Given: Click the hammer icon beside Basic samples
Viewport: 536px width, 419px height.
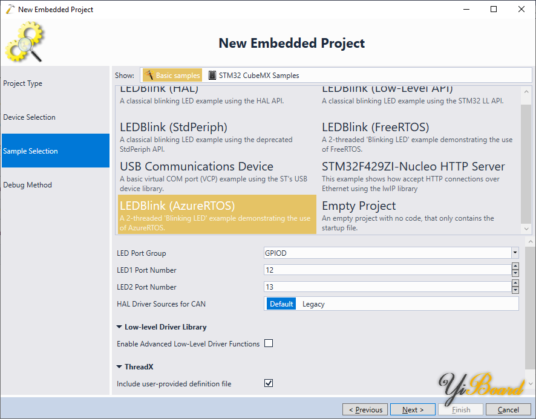Looking at the screenshot, I should click(148, 75).
